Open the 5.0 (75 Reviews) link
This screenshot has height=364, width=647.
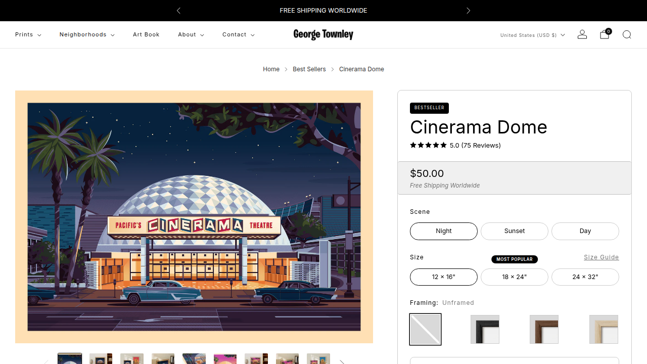(x=475, y=145)
